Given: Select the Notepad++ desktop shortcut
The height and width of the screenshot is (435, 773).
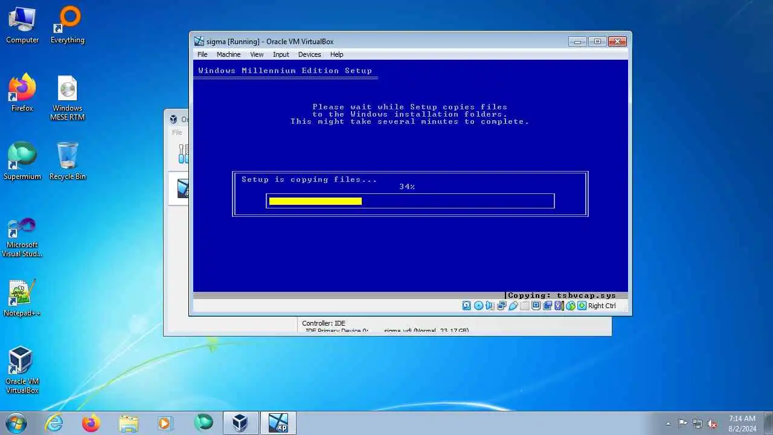Looking at the screenshot, I should pos(22,298).
